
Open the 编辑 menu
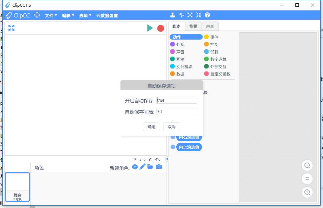pyautogui.click(x=68, y=16)
